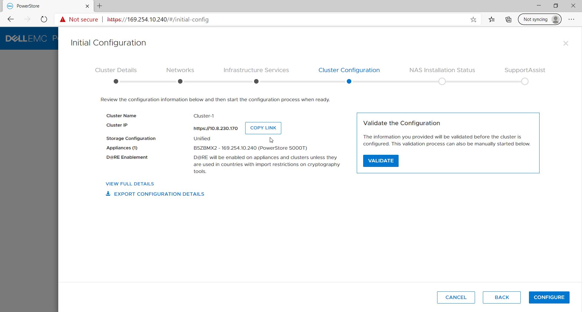Select the Cluster Details step label
This screenshot has height=312, width=582.
click(x=115, y=70)
